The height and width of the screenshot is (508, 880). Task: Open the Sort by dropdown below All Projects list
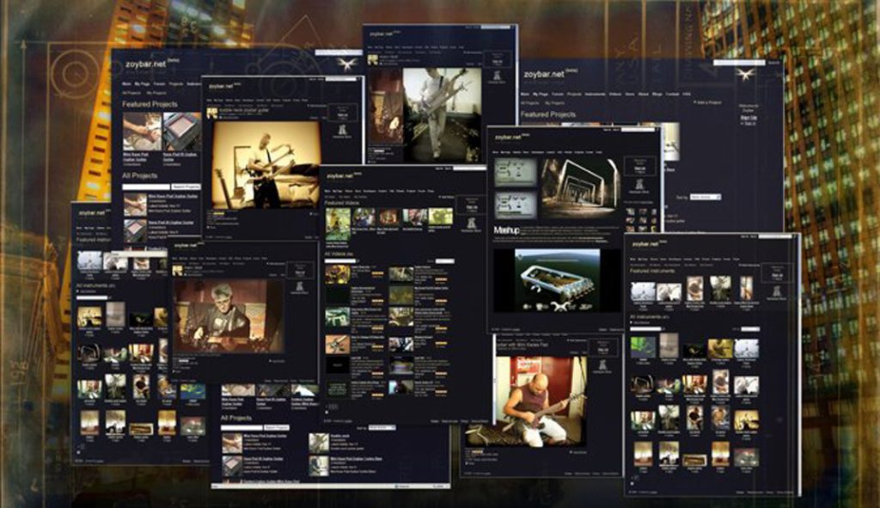(382, 427)
